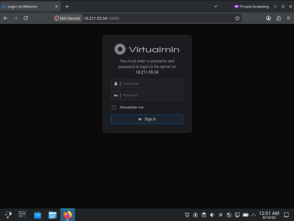294x221 pixels.
Task: Click the forward navigation arrow
Action: point(16,18)
